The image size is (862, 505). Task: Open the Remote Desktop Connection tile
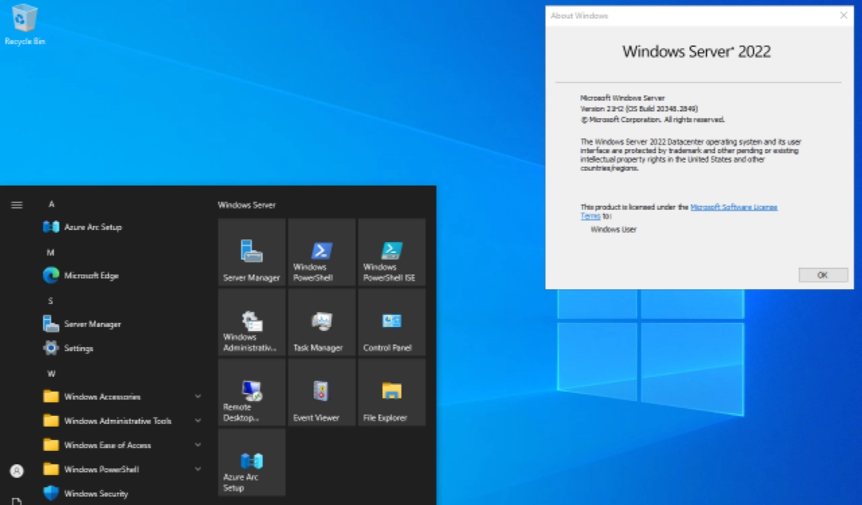coord(252,393)
